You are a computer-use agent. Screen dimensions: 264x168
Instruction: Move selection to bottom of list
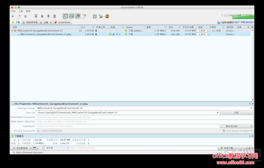[54, 16]
